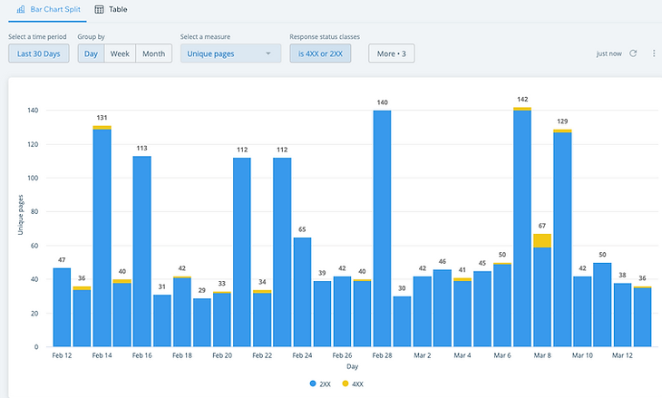
Task: Click the Mar 8 x-axis label
Action: tap(542, 355)
